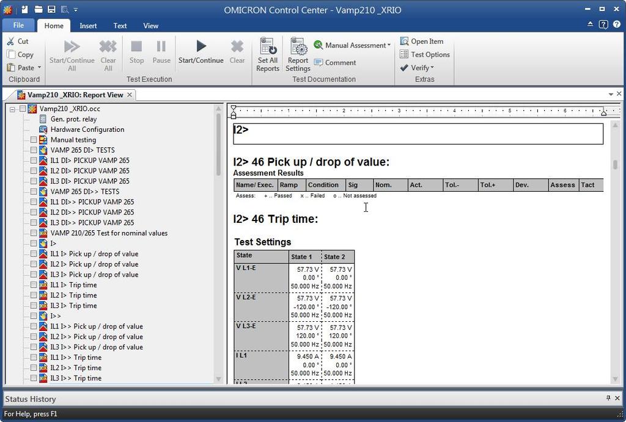Image resolution: width=626 pixels, height=422 pixels.
Task: Click the context help icon next to ribbon collapse
Action: [603, 24]
